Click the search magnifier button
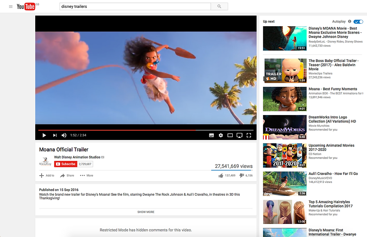367x237 pixels. (x=219, y=7)
